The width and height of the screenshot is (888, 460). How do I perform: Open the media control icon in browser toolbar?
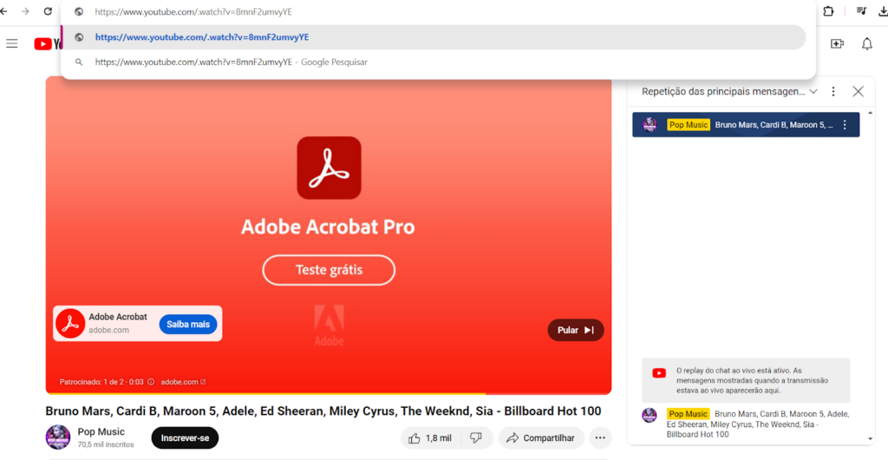tap(861, 10)
